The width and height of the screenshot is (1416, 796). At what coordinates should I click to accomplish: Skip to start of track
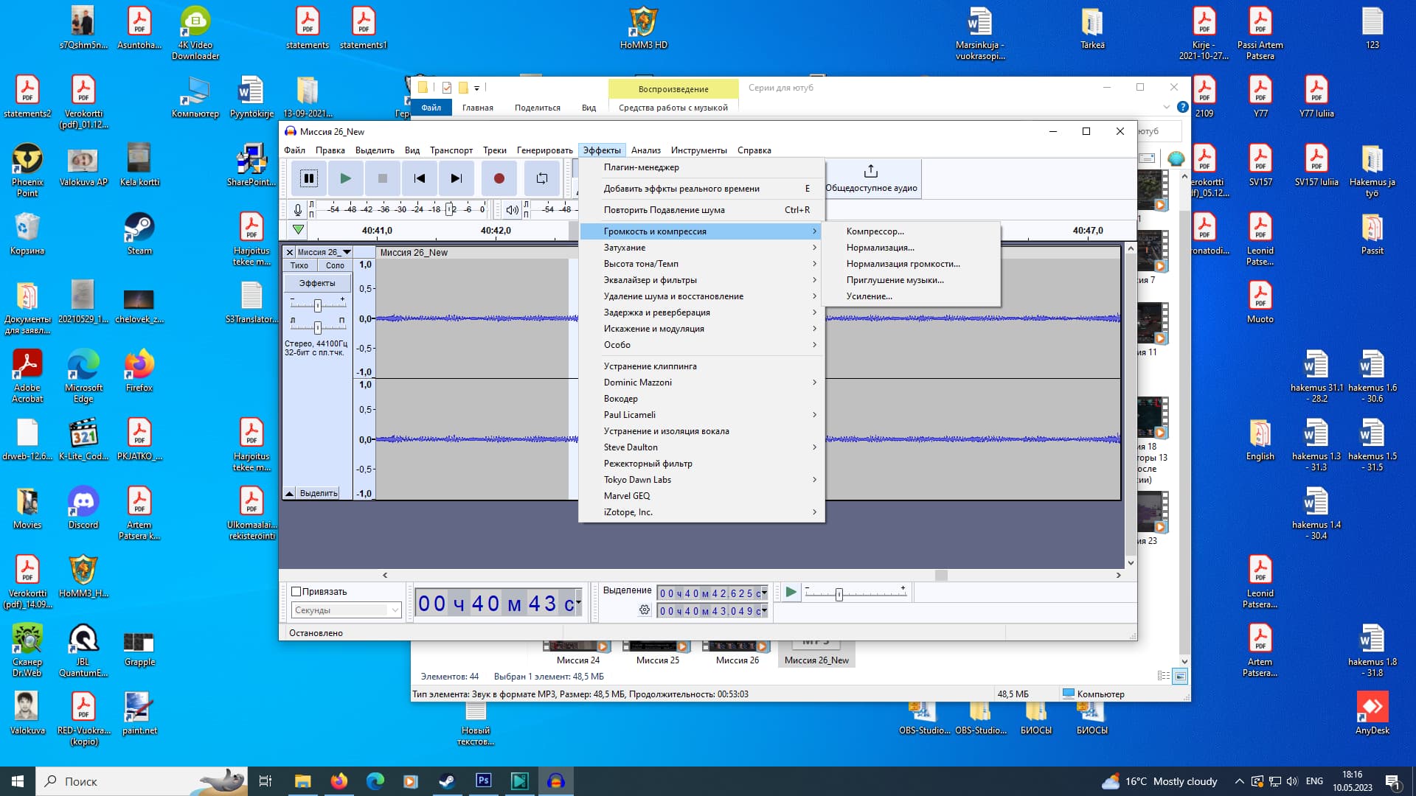419,178
